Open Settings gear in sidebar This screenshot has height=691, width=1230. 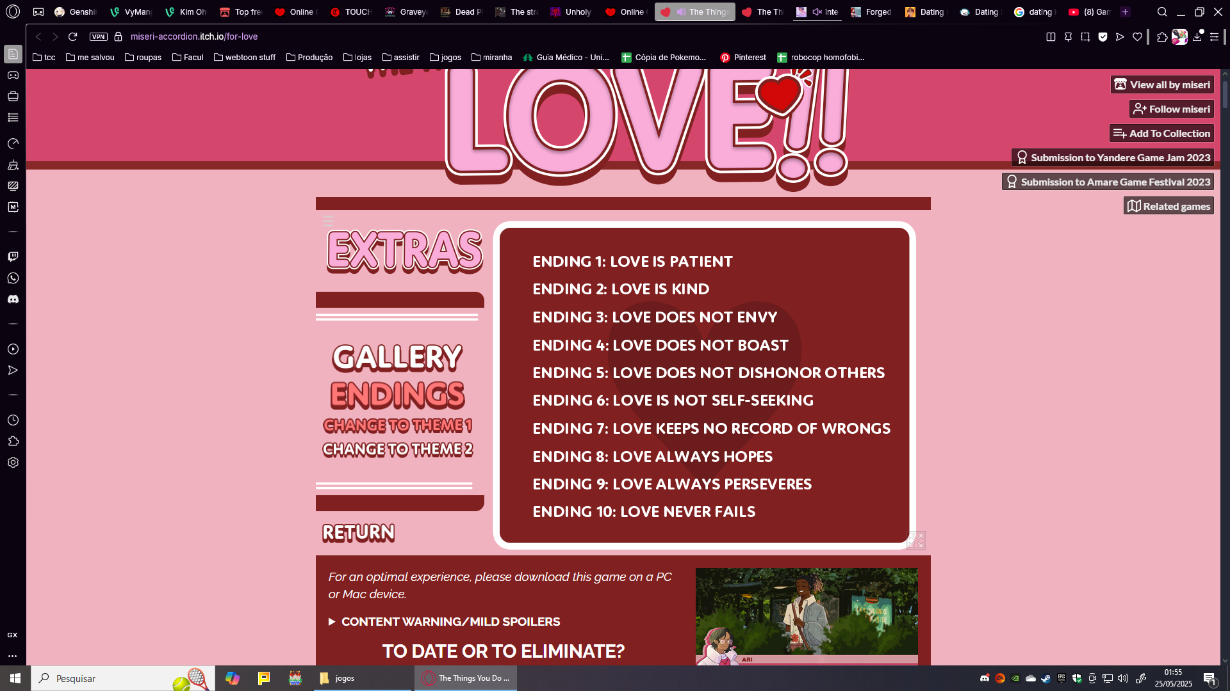(13, 463)
